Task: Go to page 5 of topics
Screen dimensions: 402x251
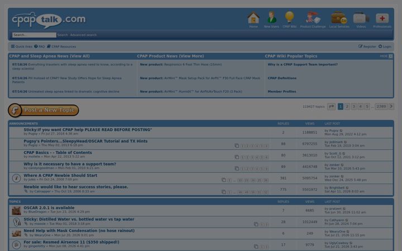Action: point(367,107)
